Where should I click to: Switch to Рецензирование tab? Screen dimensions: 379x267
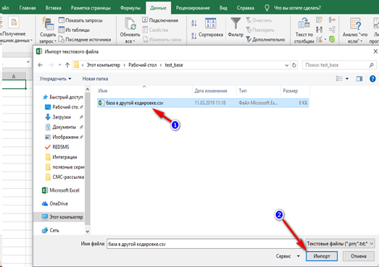pos(193,8)
